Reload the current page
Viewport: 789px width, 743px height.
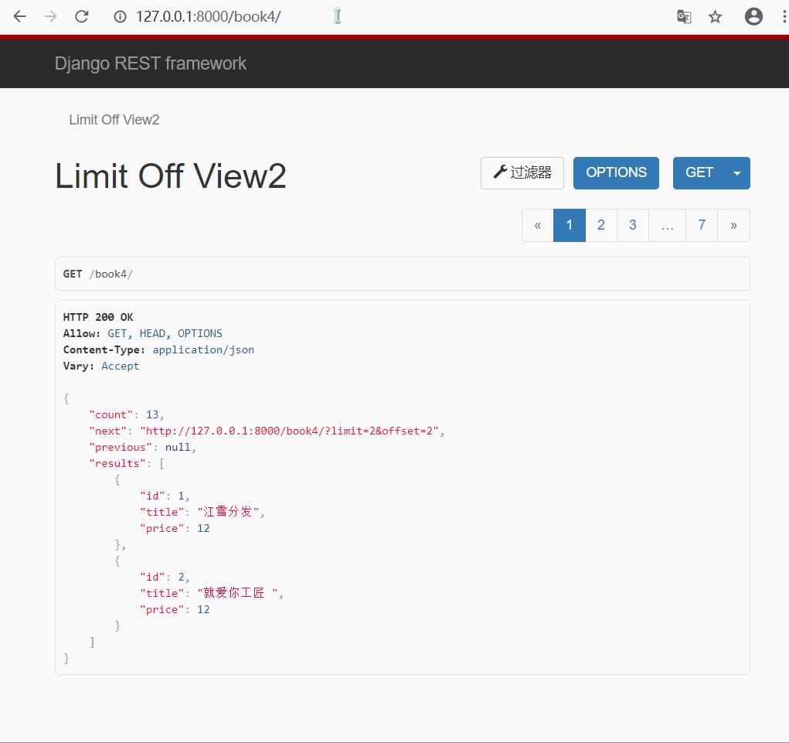click(x=81, y=16)
